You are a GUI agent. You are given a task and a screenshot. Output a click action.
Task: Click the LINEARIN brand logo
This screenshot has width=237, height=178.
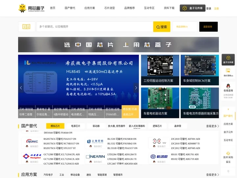pos(95,157)
